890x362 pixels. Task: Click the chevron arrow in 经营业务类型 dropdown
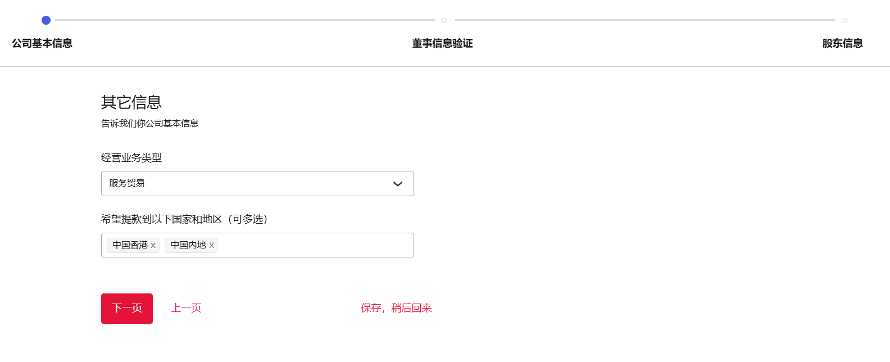coord(398,184)
